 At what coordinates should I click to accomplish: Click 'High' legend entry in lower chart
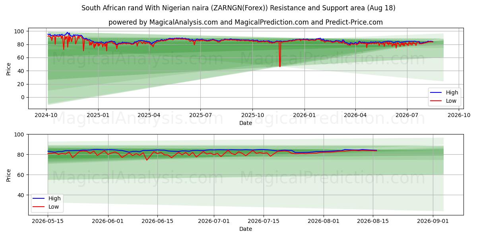pyautogui.click(x=54, y=198)
